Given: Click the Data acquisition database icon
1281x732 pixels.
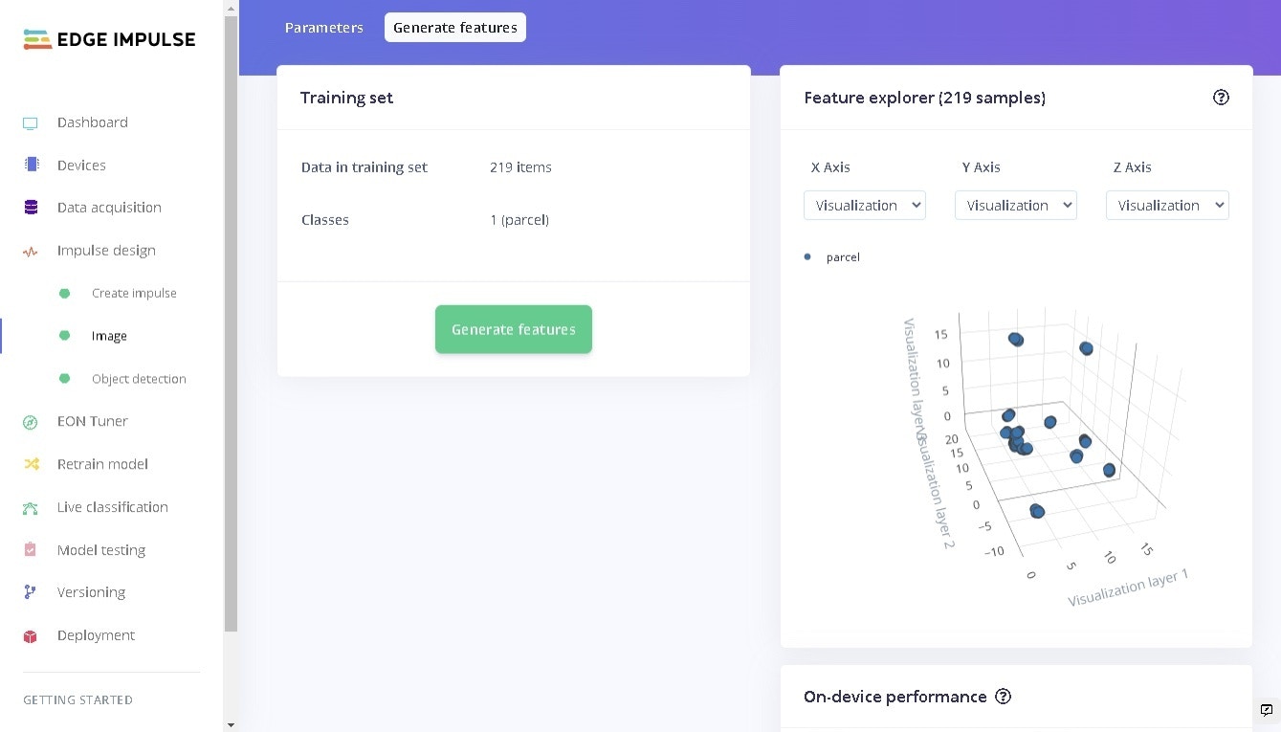Looking at the screenshot, I should point(31,208).
